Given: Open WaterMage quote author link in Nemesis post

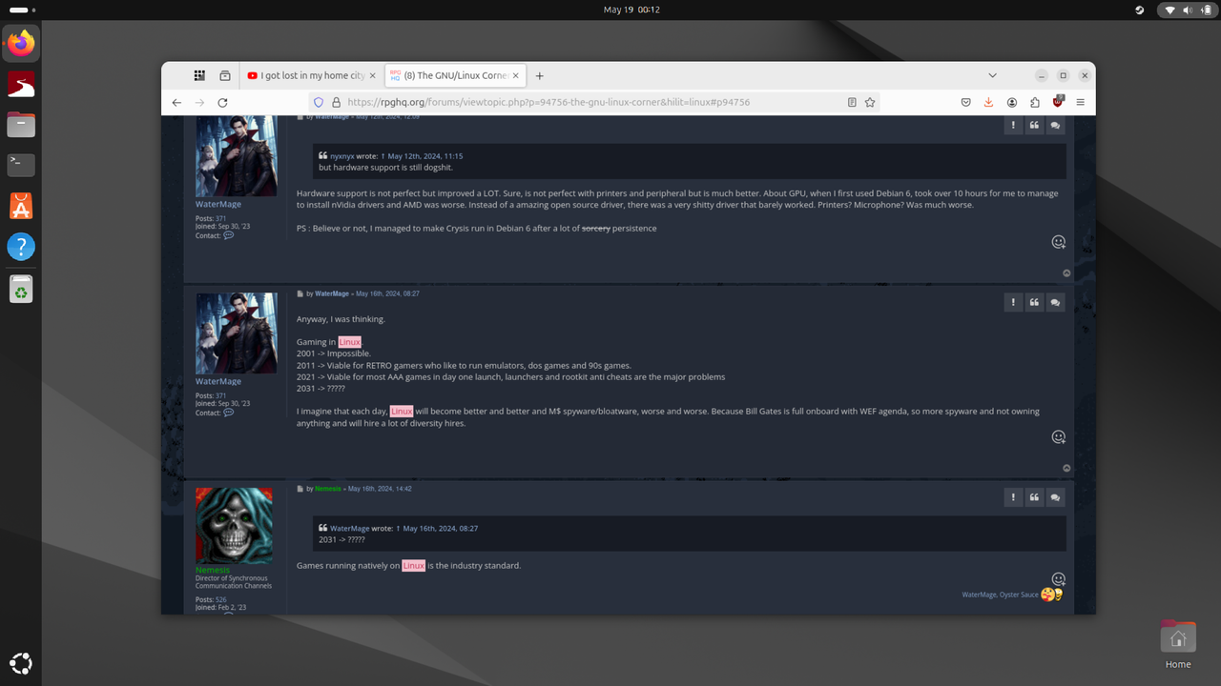Looking at the screenshot, I should click(350, 528).
